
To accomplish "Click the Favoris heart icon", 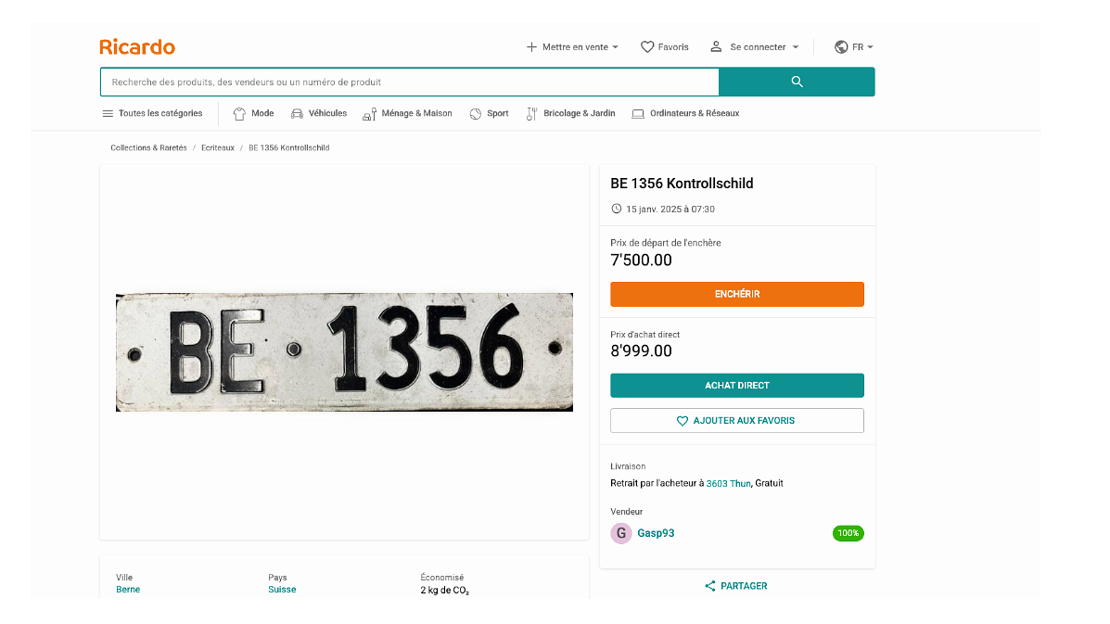I will pos(647,47).
